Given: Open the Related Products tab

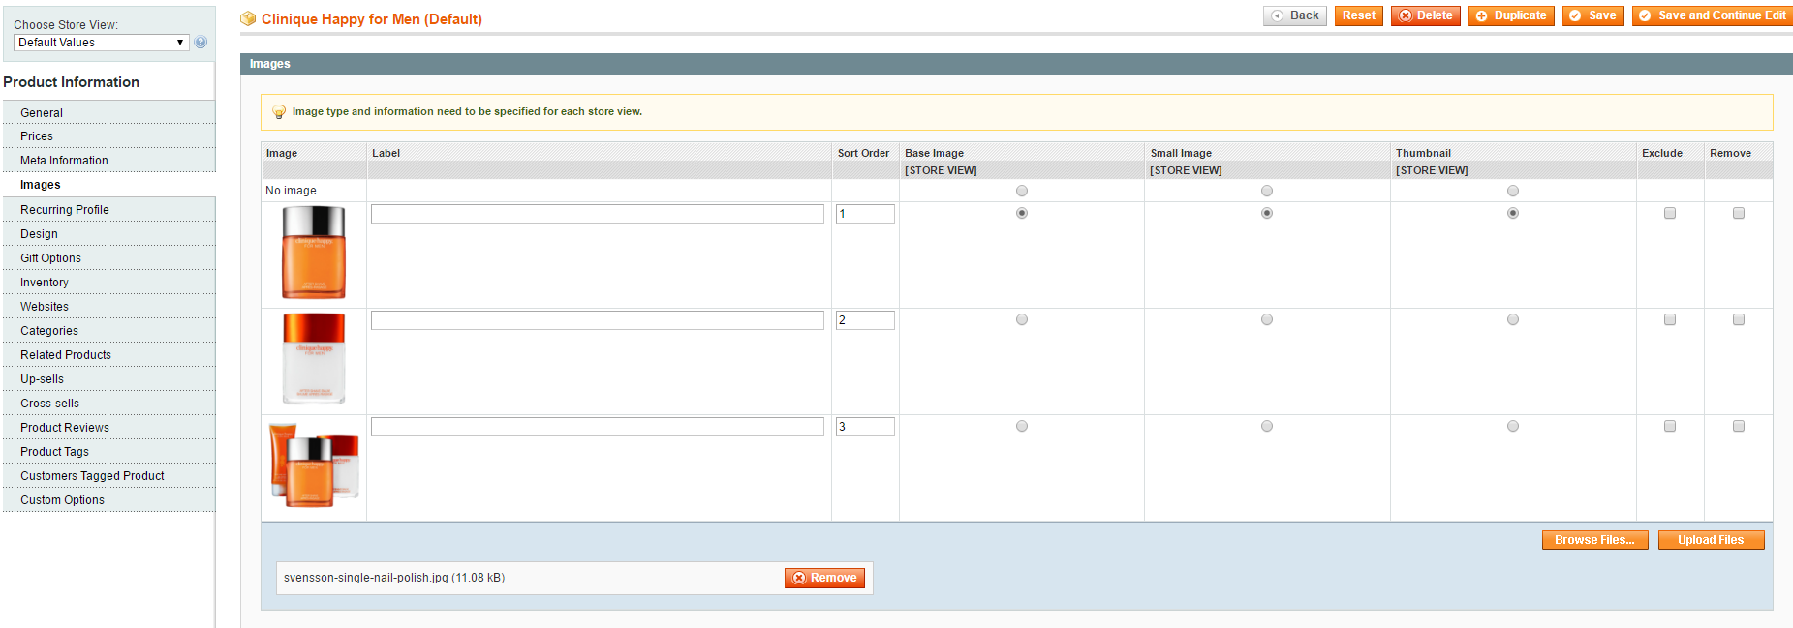Looking at the screenshot, I should pos(108,354).
